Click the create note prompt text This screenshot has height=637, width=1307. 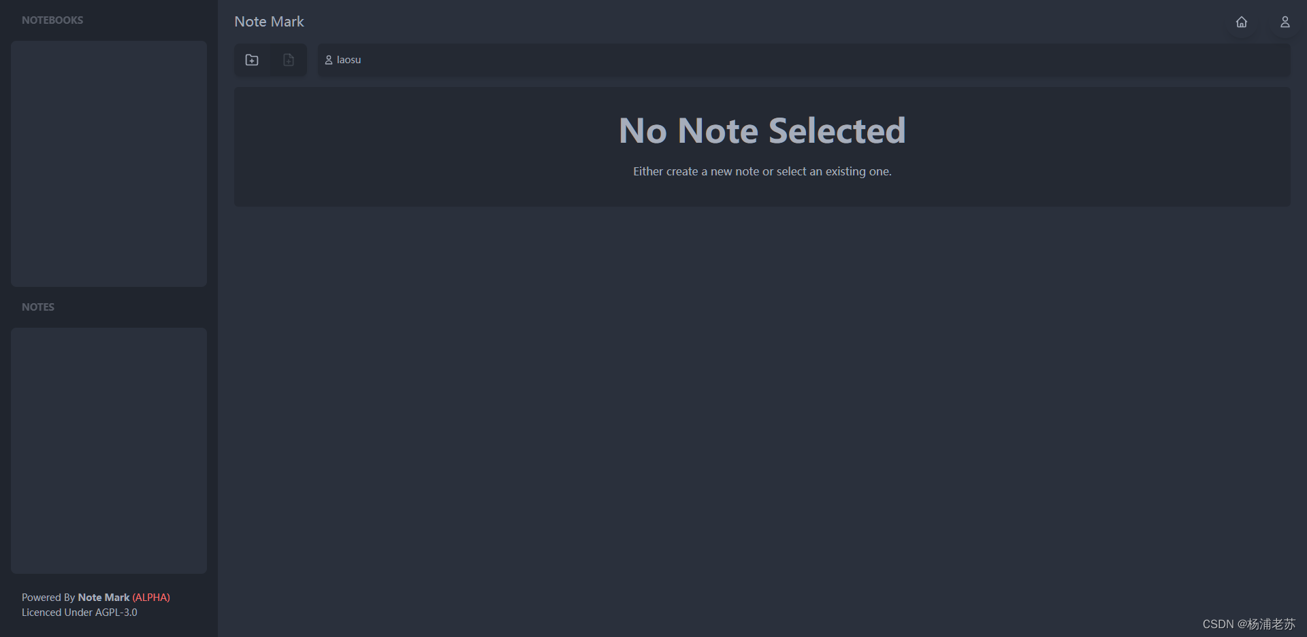pos(761,171)
